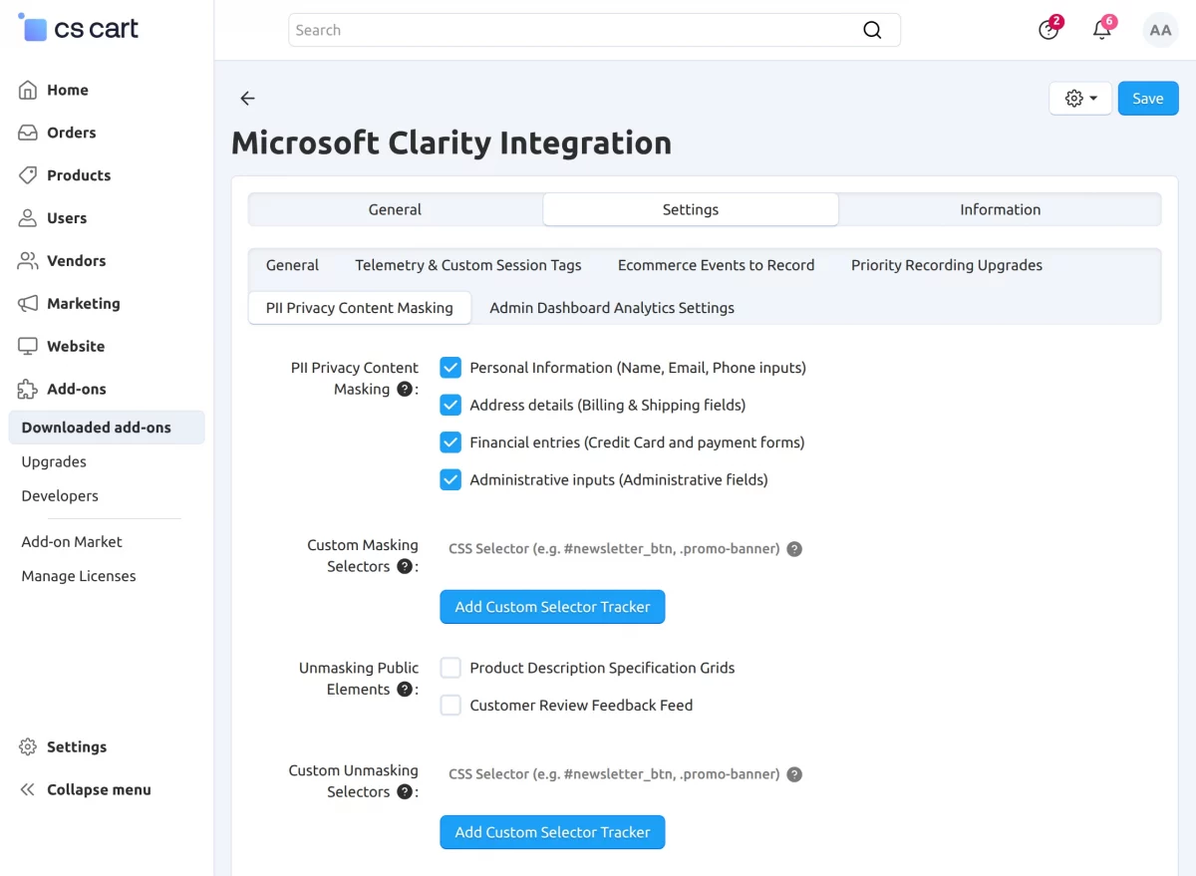Open Upgrades in sidebar
This screenshot has height=876, width=1196.
coord(54,461)
